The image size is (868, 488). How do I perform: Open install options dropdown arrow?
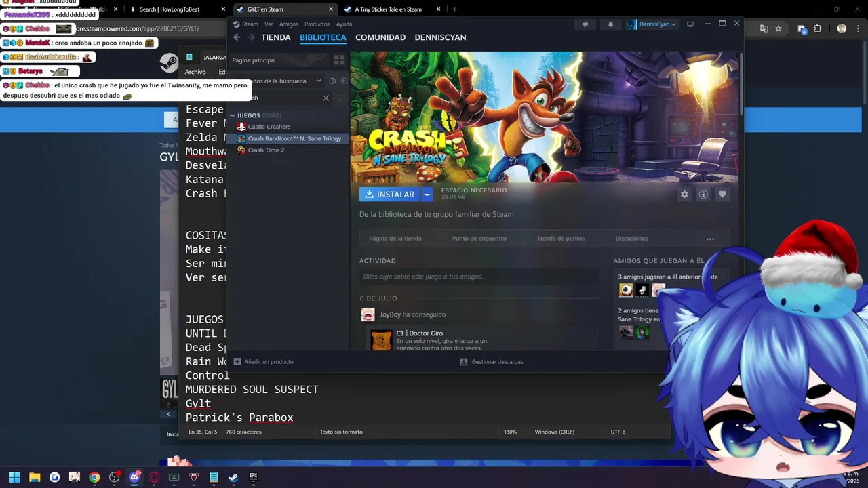pos(427,195)
